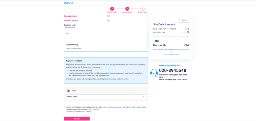Screen dimensions: 256x121
Task: Click the 'Payment conditions' heading
Action: 74,61
